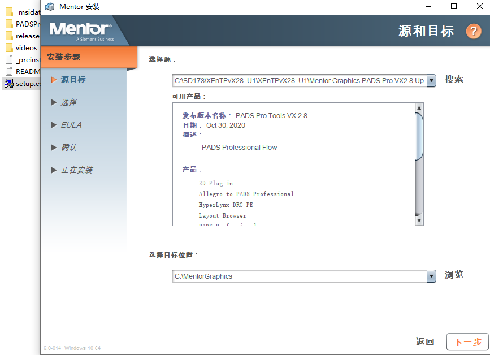Click PADS Pro Tools VX.2.8 release name
Viewport: 490px width, 355px height.
tap(271, 116)
